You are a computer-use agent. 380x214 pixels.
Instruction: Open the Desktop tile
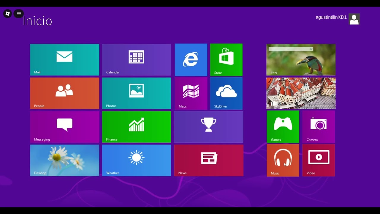[x=64, y=160]
